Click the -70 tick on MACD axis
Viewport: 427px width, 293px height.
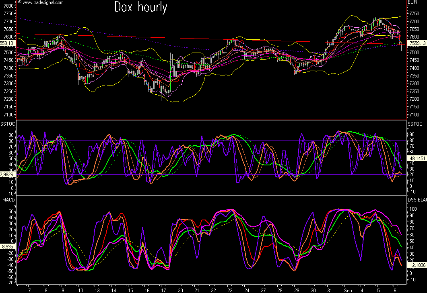coord(10,283)
